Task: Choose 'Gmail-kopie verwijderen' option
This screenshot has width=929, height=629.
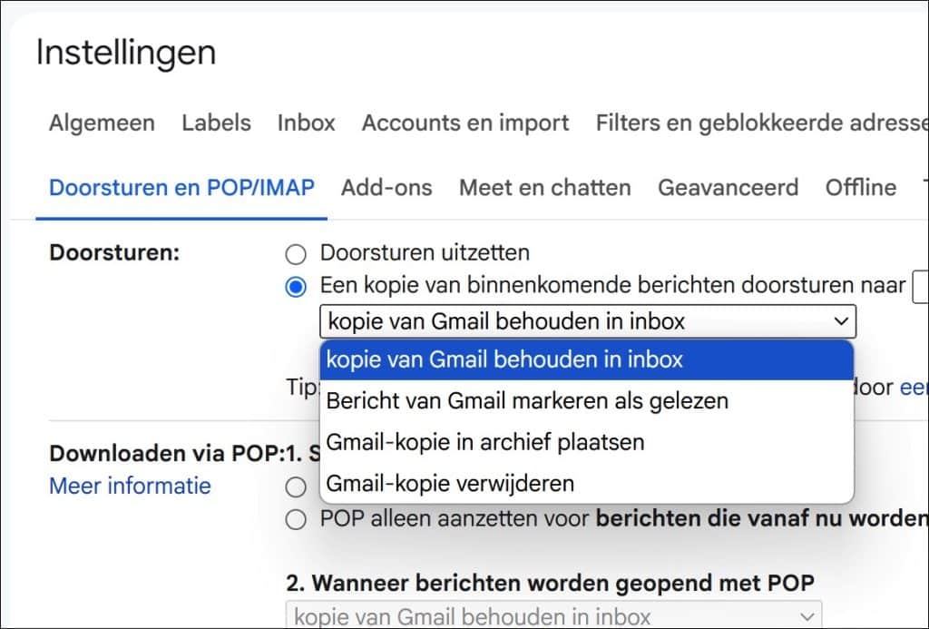Action: tap(587, 484)
